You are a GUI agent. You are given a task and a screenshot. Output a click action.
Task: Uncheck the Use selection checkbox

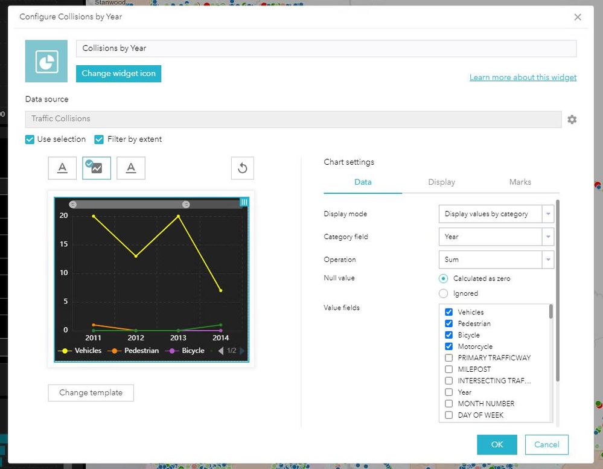coord(30,139)
